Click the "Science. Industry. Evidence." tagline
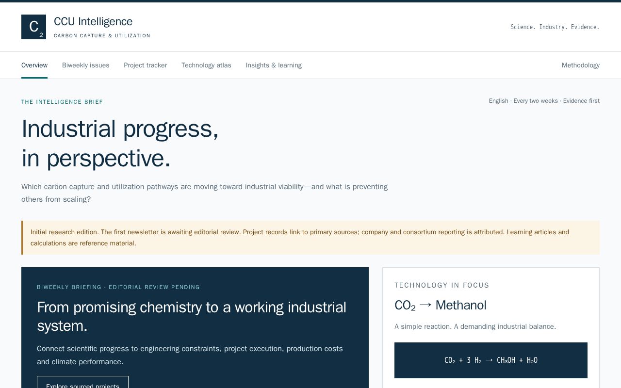The width and height of the screenshot is (621, 388). pos(555,27)
